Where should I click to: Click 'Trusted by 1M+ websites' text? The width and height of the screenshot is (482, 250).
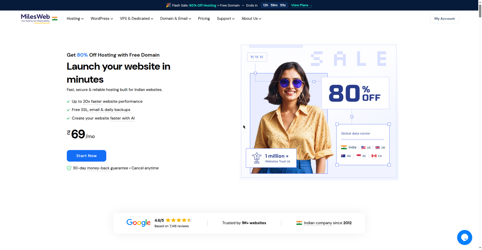point(244,223)
